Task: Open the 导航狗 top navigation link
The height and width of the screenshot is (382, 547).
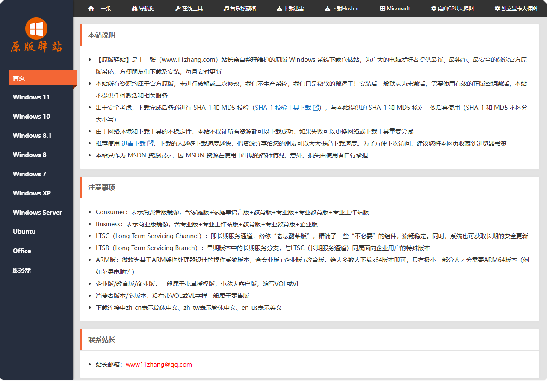Action: point(143,8)
